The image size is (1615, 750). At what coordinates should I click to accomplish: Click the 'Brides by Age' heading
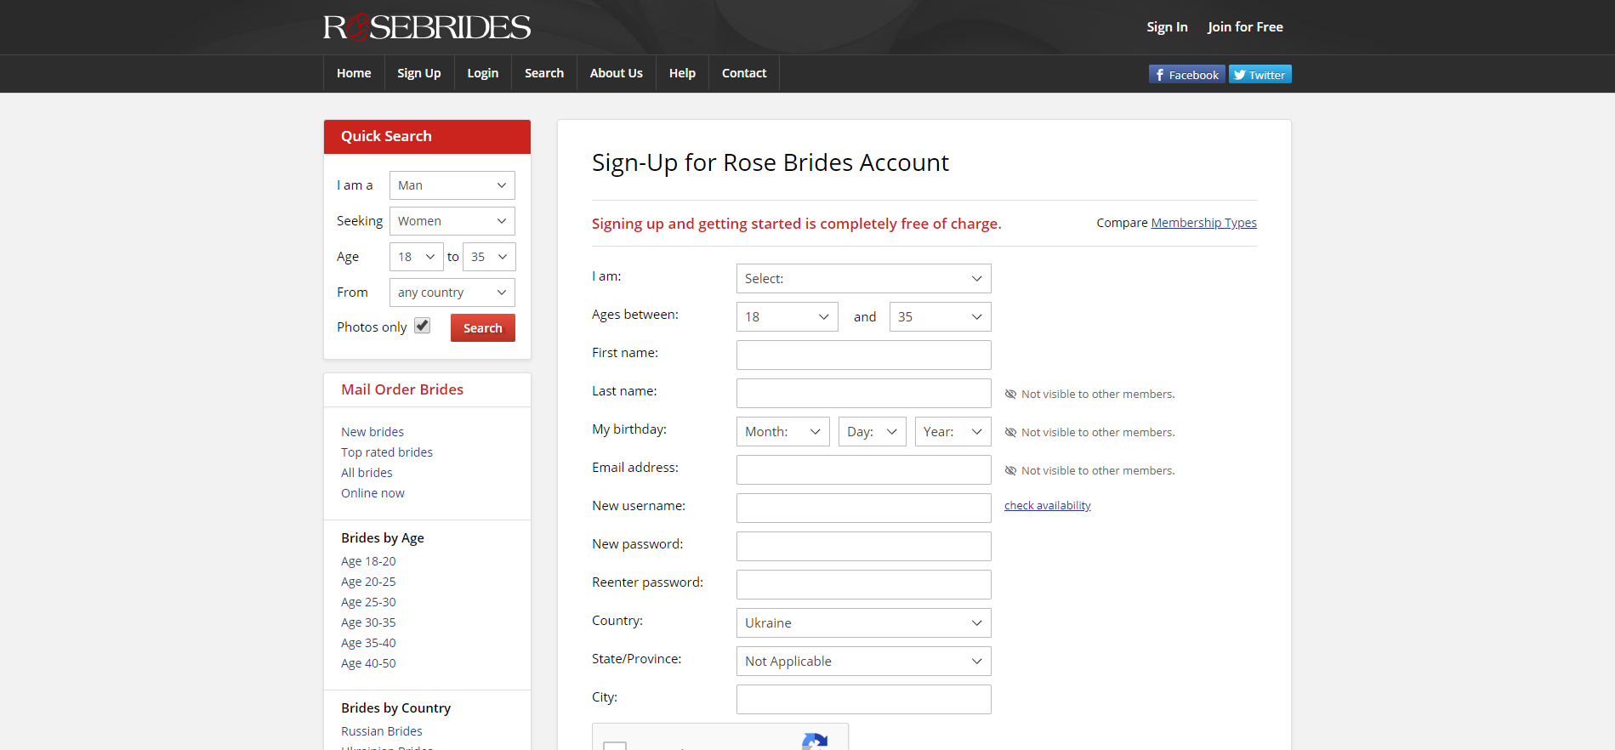click(383, 538)
